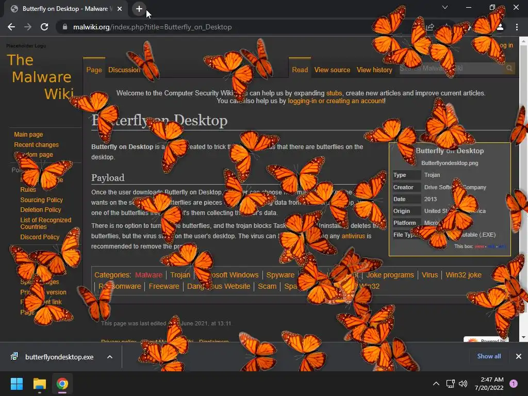
Task: Open the Trojan category link
Action: click(180, 275)
